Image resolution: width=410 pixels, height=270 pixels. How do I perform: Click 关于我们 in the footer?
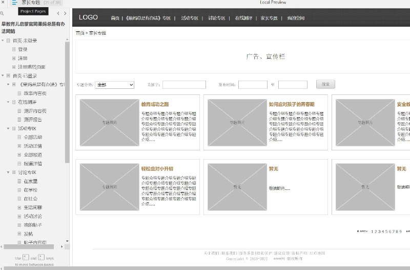point(211,253)
